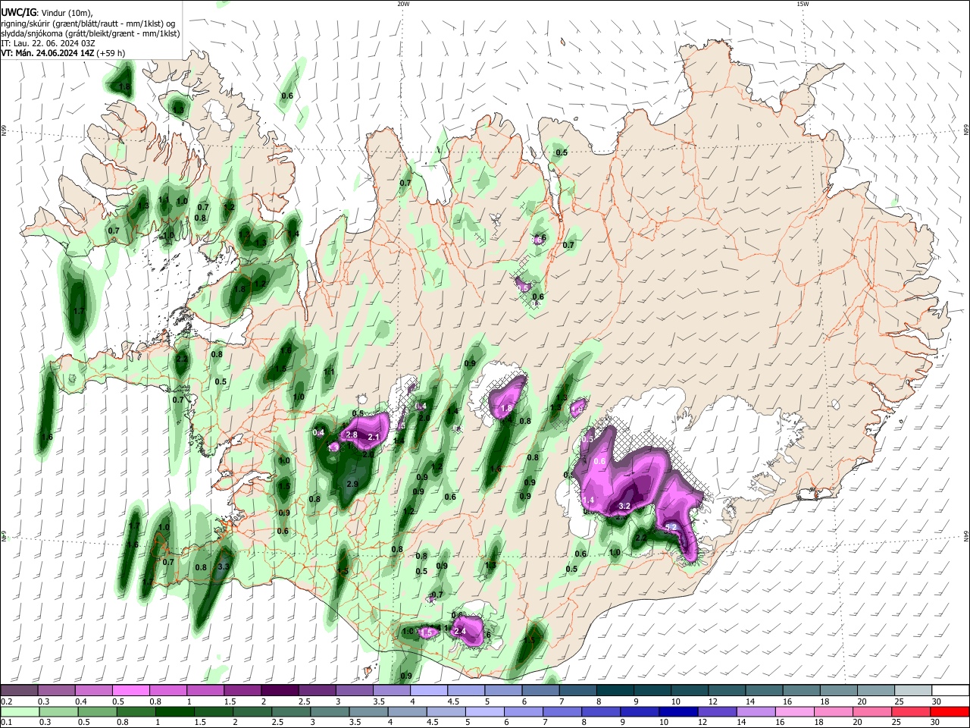Click the 'slydda/snjókoma' description line
The width and height of the screenshot is (970, 728).
tap(90, 33)
